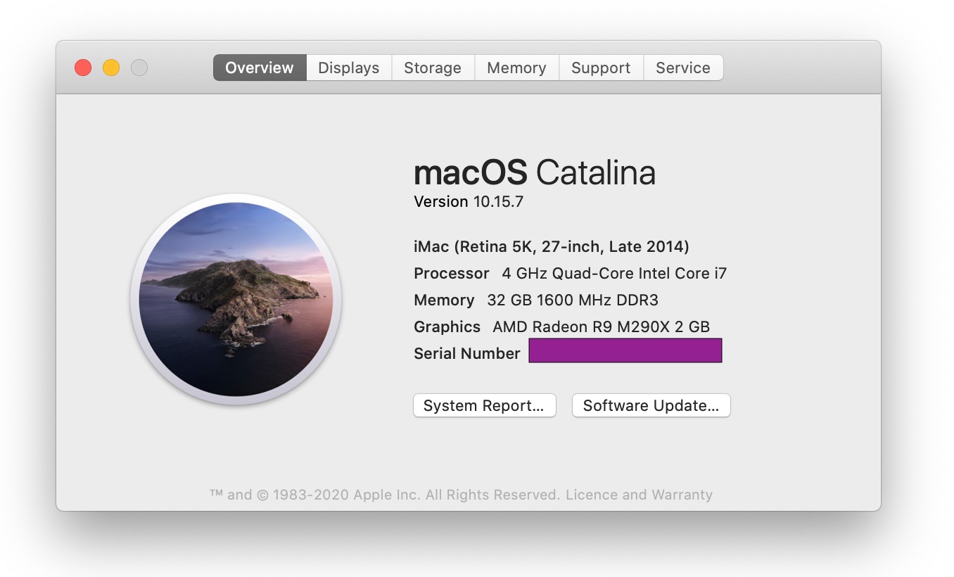Click the grayed zoom traffic light

point(139,68)
